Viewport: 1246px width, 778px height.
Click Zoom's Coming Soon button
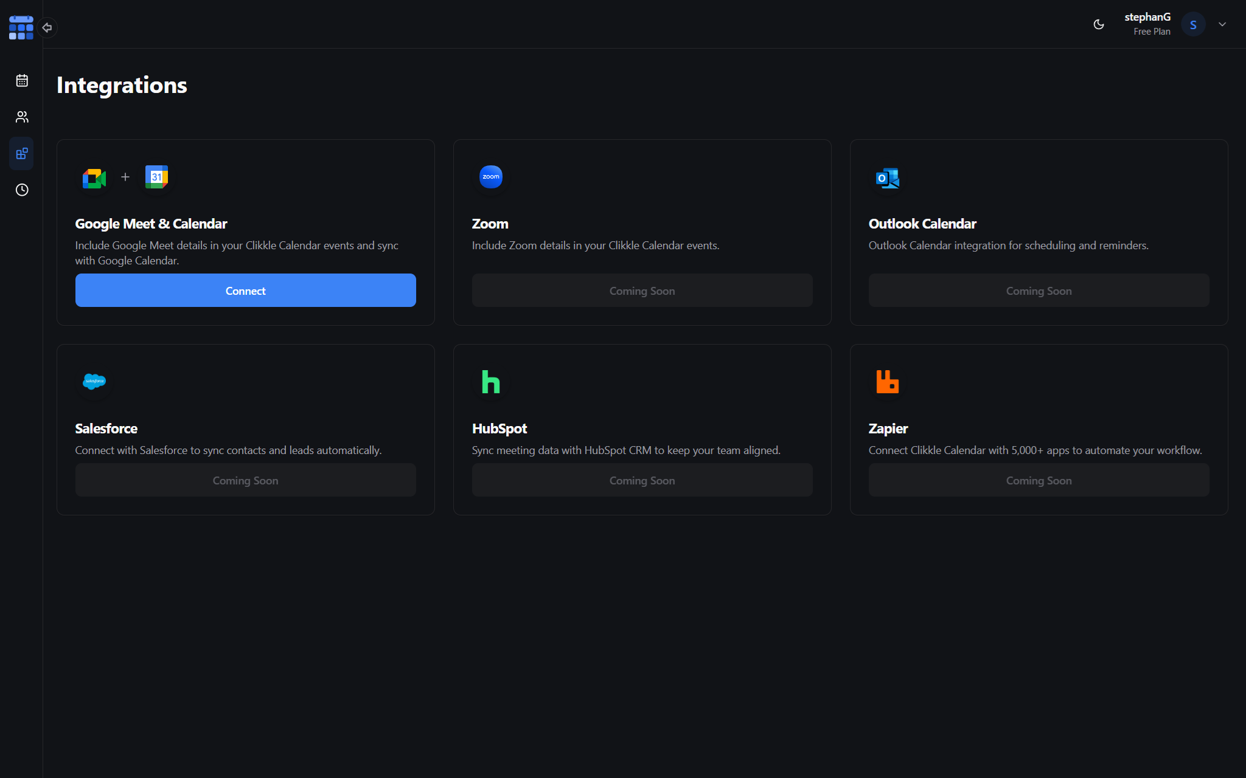(642, 291)
